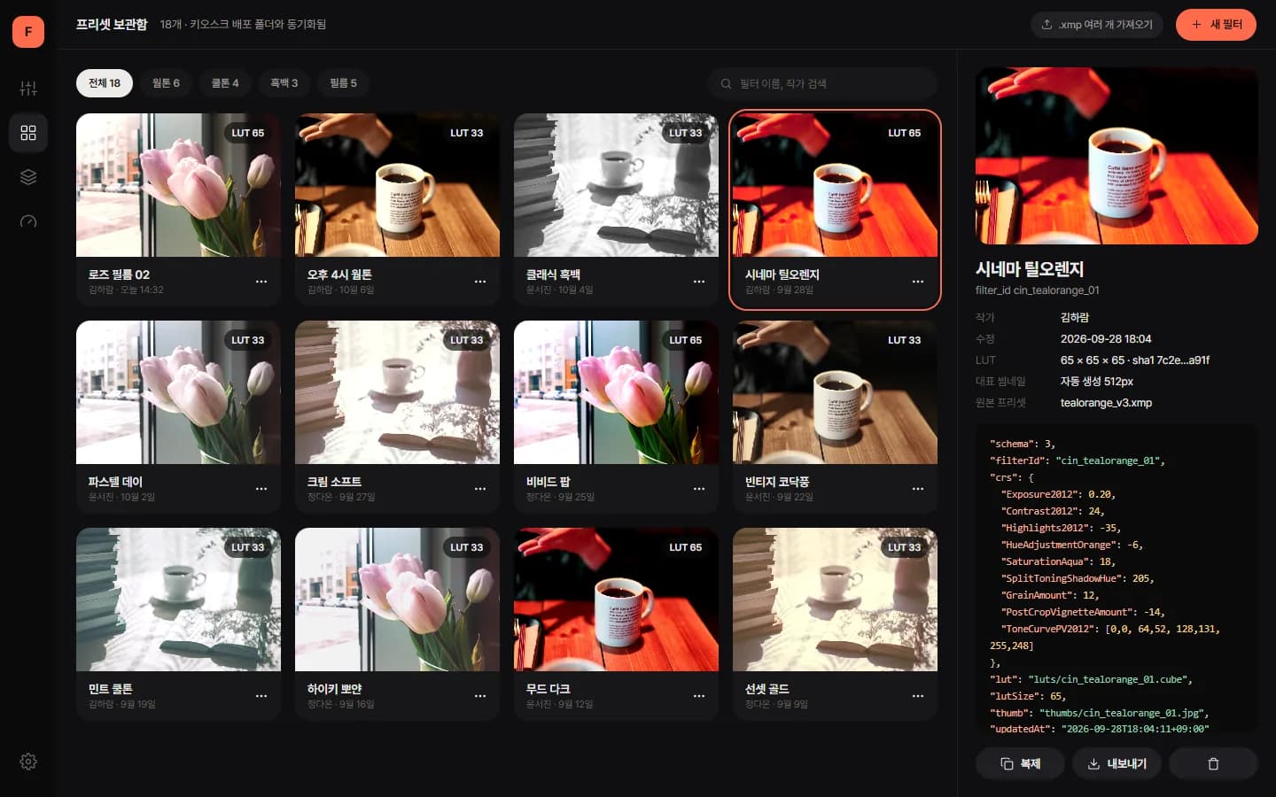This screenshot has height=797, width=1276.
Task: Open more options for 크림 소프트
Action: (480, 489)
